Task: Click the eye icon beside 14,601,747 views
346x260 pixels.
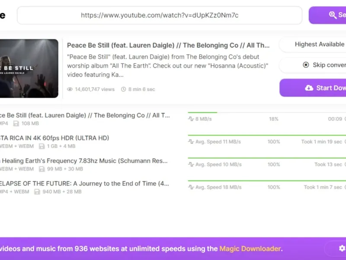Action: click(x=70, y=89)
